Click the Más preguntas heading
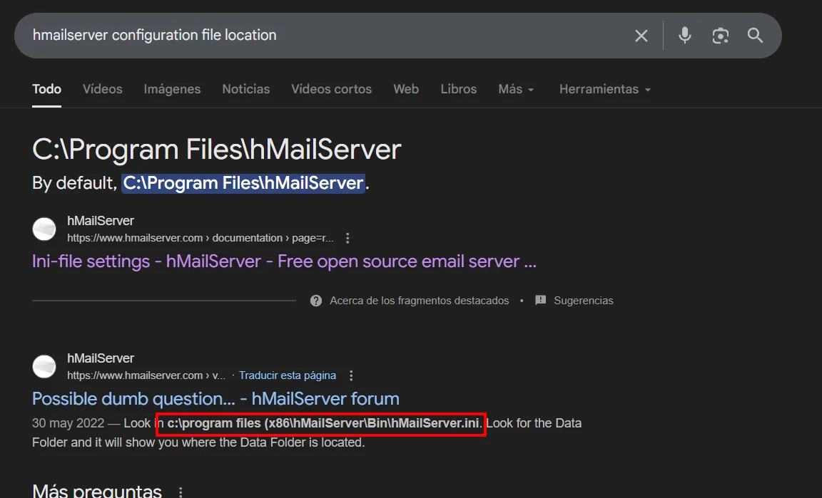822x498 pixels. click(97, 491)
